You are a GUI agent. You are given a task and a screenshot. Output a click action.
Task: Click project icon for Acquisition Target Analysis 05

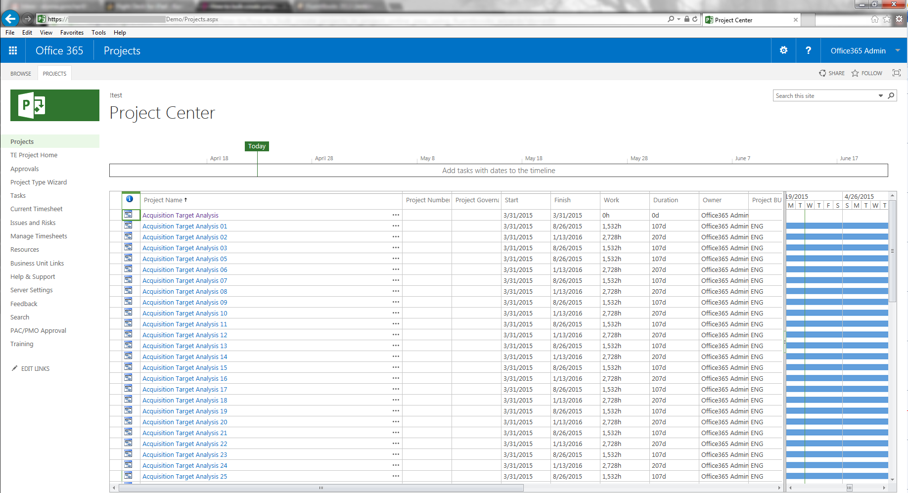click(x=128, y=258)
